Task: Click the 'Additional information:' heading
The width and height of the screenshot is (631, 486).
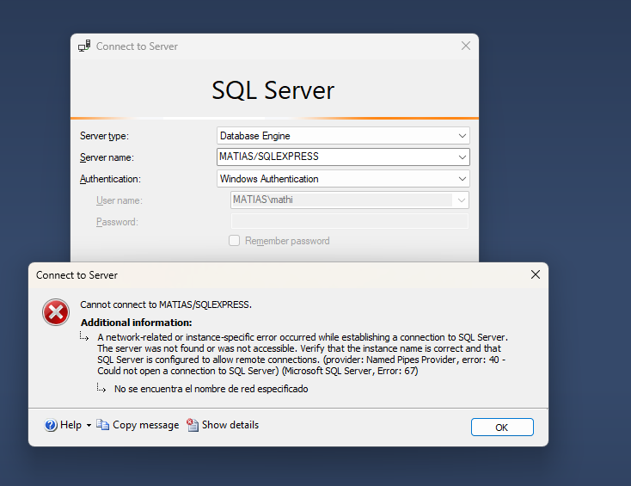Action: (137, 323)
